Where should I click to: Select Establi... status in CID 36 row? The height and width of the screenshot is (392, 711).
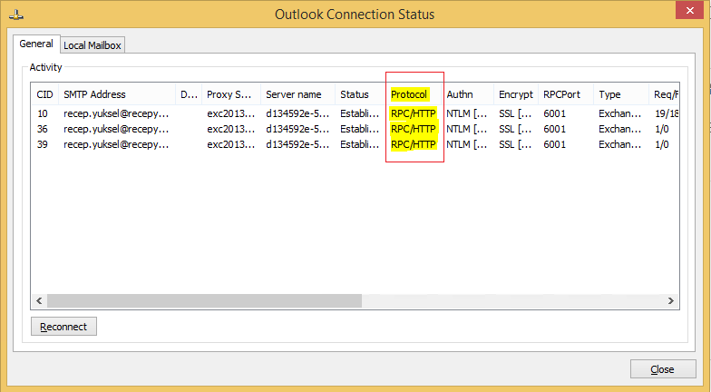click(359, 129)
